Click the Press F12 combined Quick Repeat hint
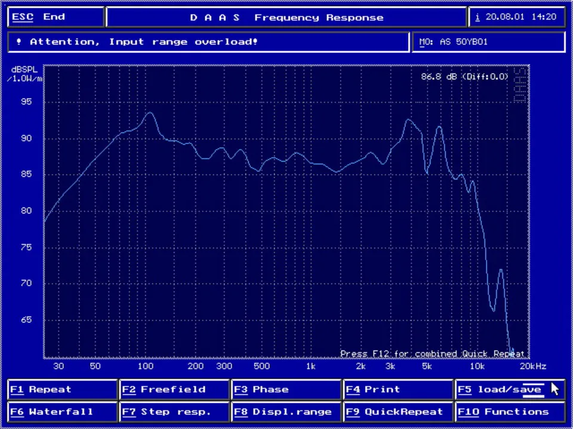The image size is (573, 429). pos(432,353)
